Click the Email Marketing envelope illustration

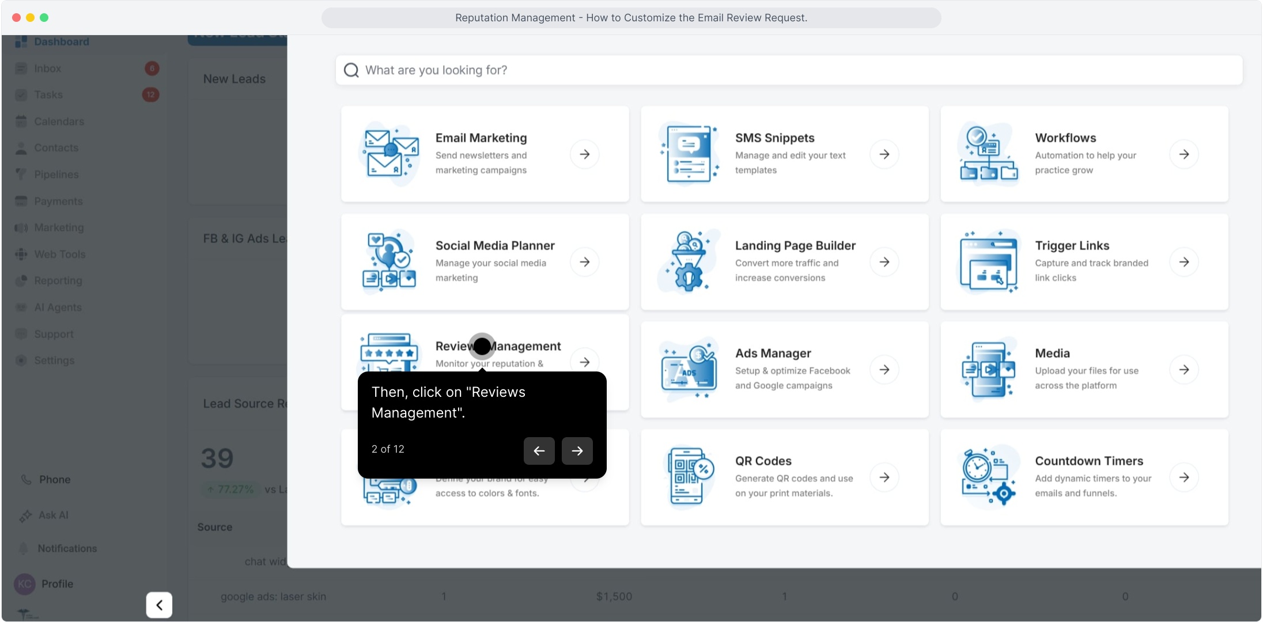click(x=390, y=154)
